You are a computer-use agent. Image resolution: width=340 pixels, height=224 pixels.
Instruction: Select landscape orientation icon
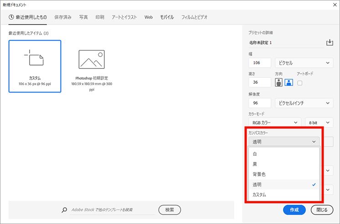[x=289, y=82]
